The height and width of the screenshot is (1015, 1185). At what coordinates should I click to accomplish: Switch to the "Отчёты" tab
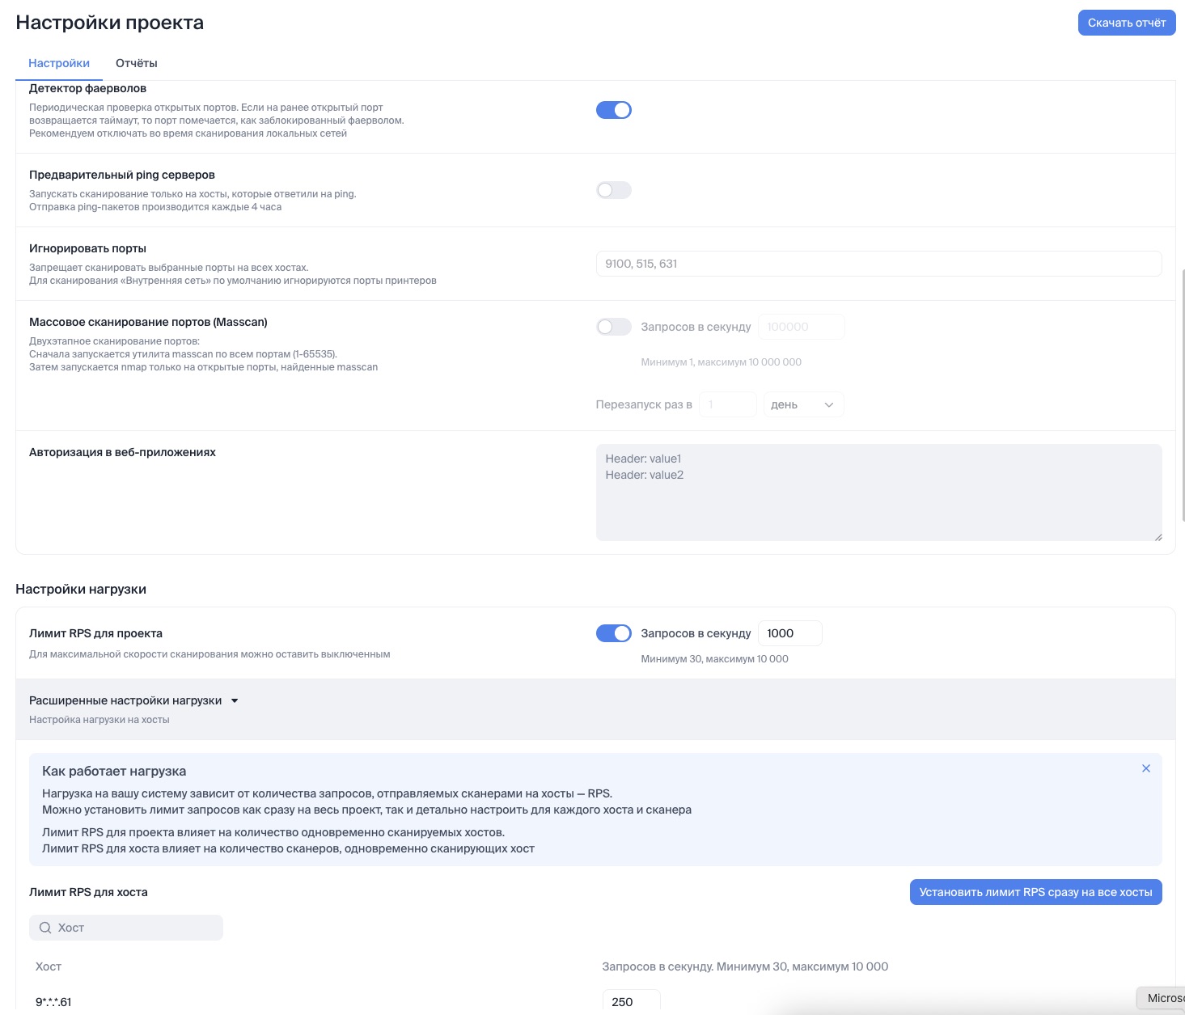tap(136, 63)
